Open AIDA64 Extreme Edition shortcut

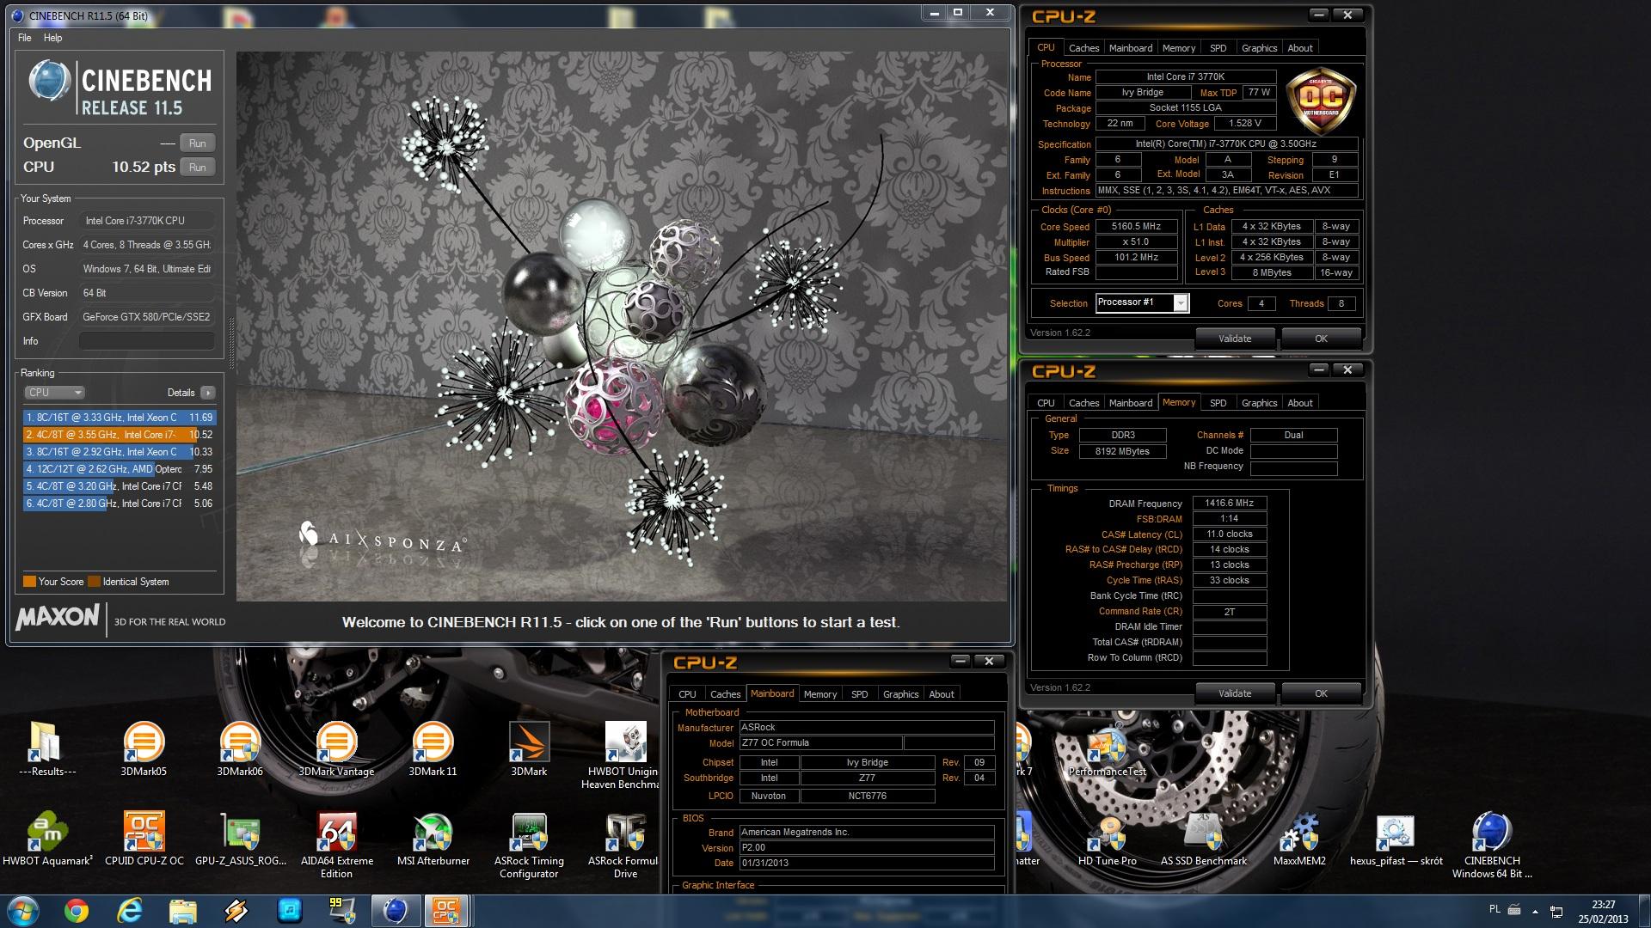(x=336, y=846)
